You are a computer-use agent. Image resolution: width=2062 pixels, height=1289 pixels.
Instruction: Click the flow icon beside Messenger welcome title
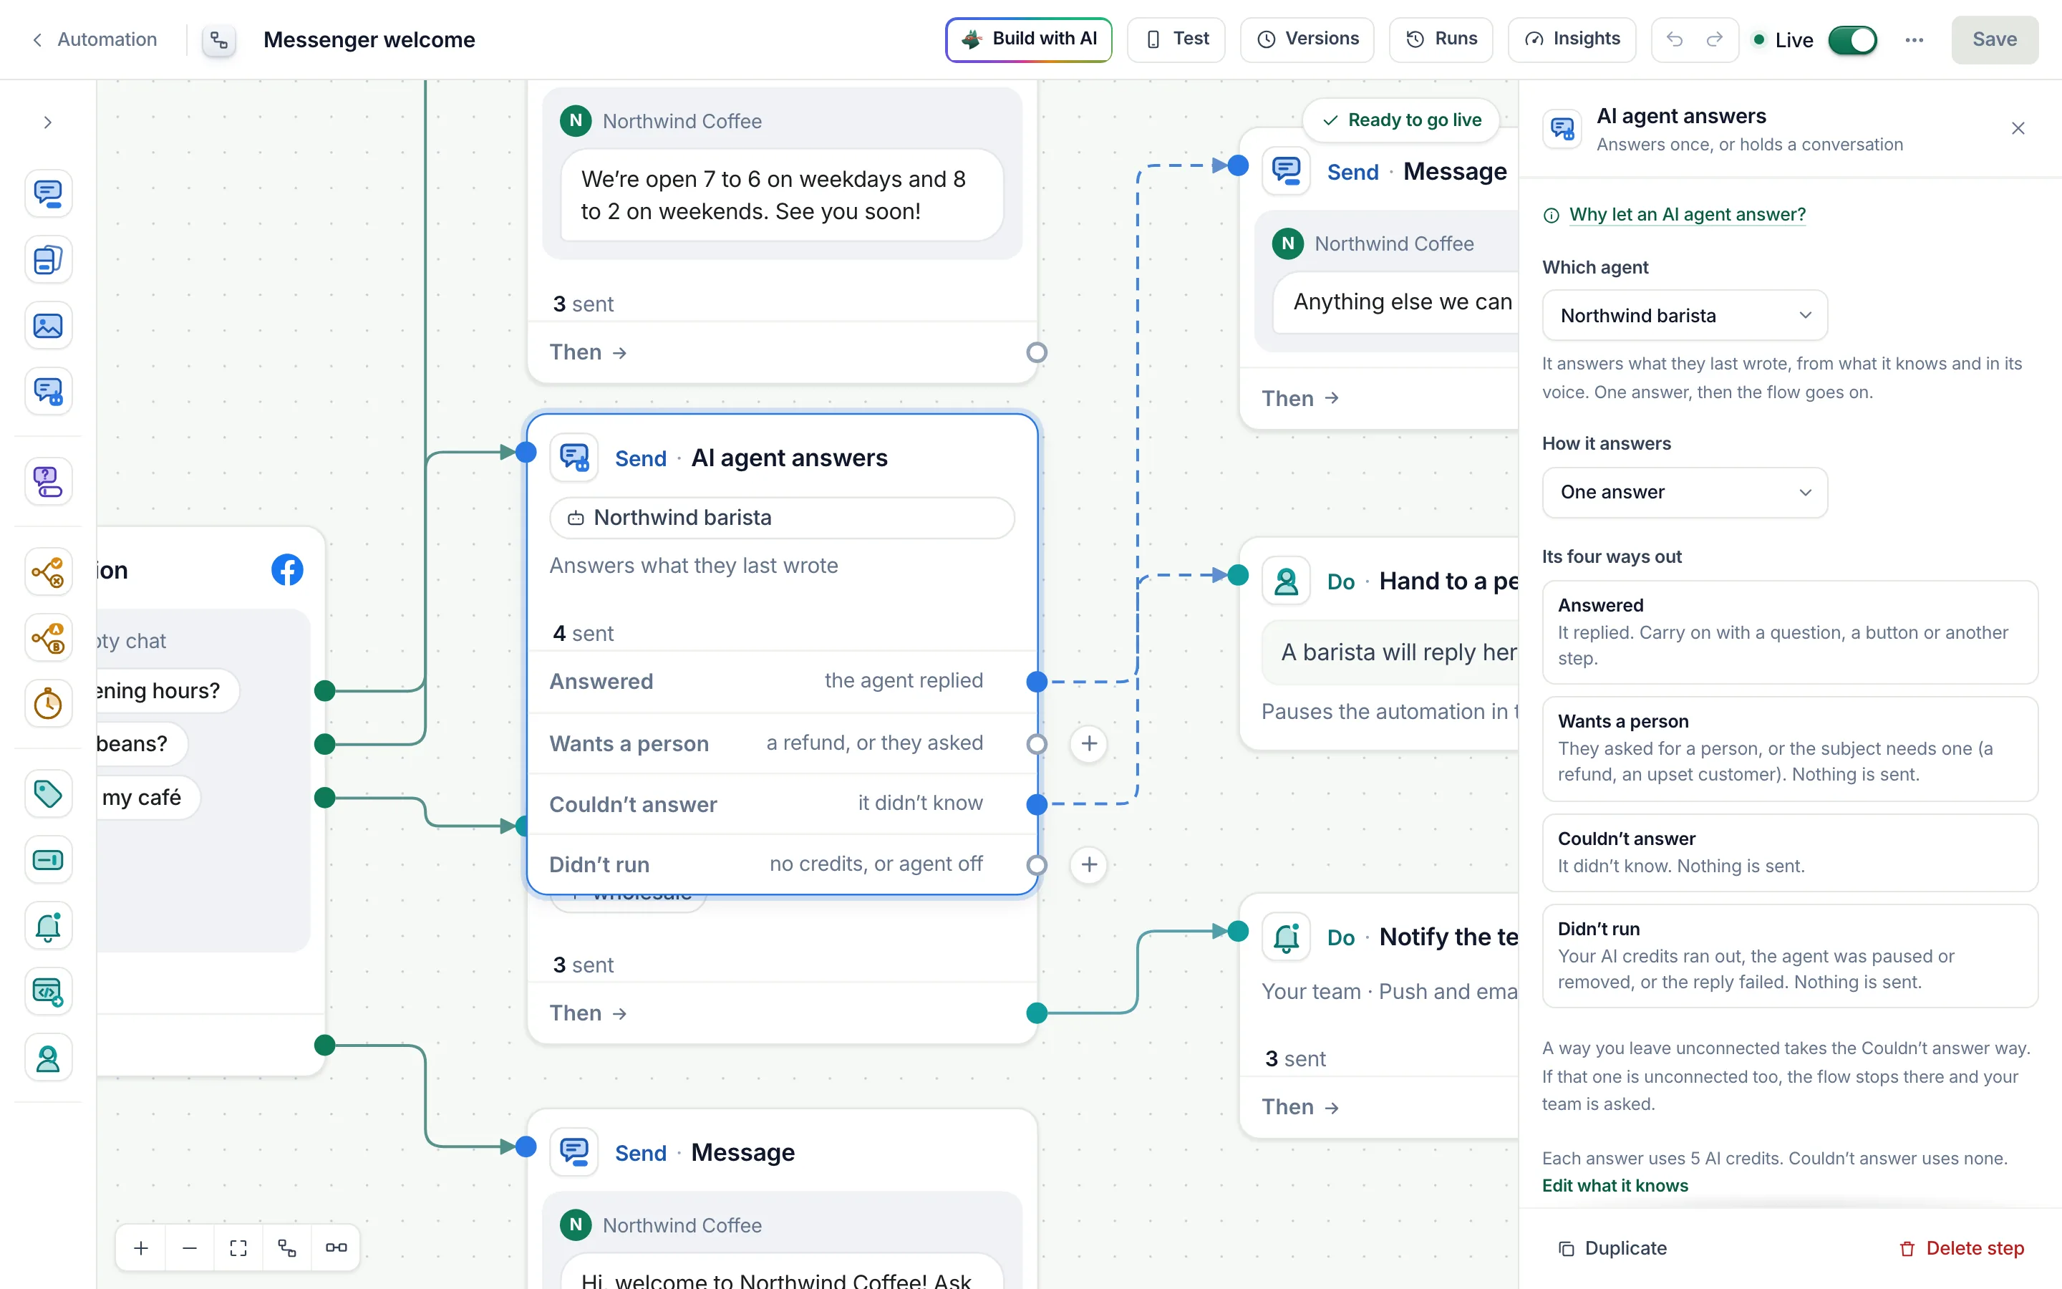click(219, 40)
